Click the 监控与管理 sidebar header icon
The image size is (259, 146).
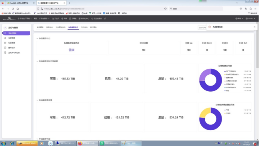(5, 27)
